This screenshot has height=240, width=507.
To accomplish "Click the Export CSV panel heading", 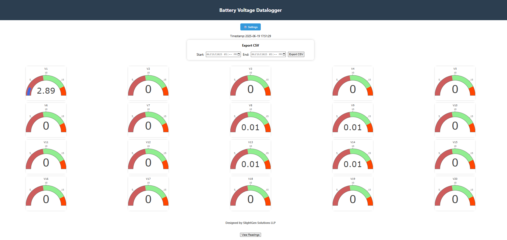I will tap(251, 45).
